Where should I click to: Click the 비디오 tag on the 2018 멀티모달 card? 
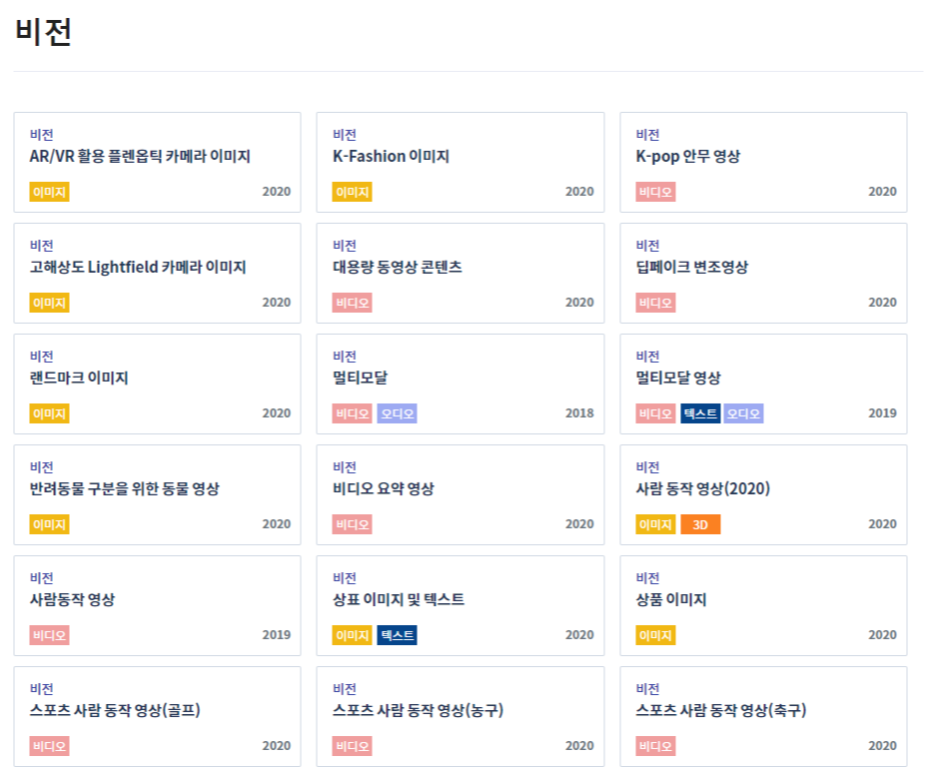(x=353, y=413)
